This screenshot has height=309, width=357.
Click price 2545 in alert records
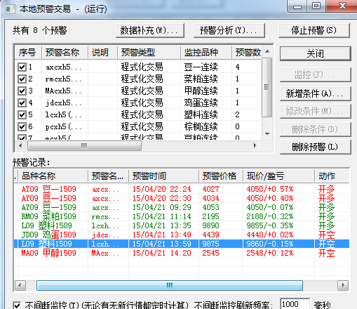pyautogui.click(x=210, y=253)
